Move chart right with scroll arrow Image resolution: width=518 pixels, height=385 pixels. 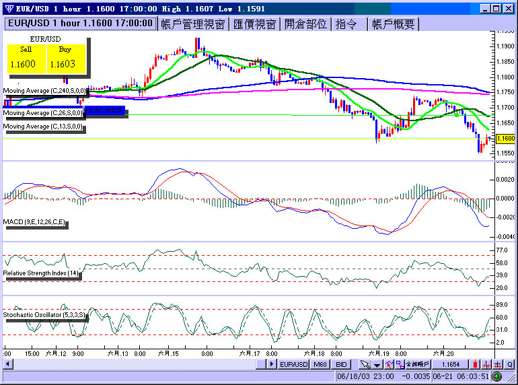tap(272, 364)
